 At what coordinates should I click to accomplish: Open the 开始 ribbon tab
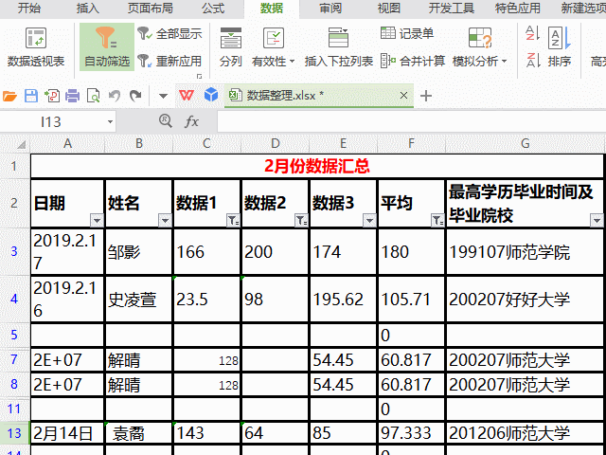click(x=29, y=9)
